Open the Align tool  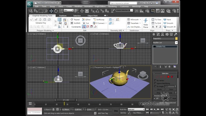tap(142, 11)
